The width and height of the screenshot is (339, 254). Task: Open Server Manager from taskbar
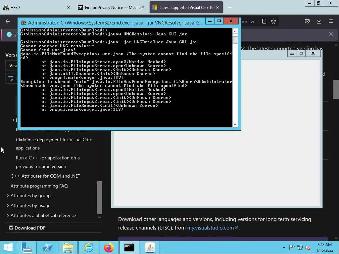[x=26, y=247]
